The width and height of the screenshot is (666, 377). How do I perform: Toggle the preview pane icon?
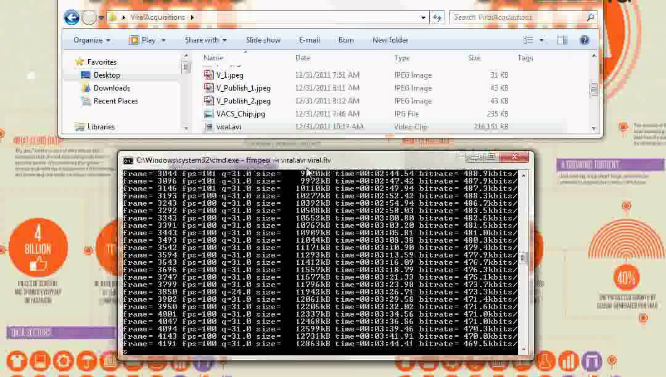coord(562,40)
